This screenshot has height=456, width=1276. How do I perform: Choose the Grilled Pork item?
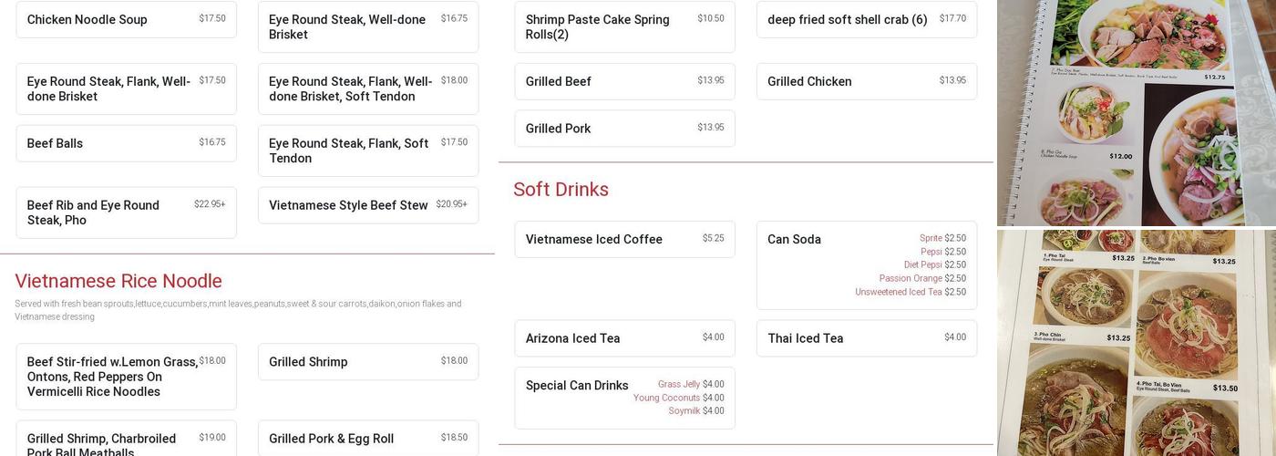pyautogui.click(x=624, y=129)
